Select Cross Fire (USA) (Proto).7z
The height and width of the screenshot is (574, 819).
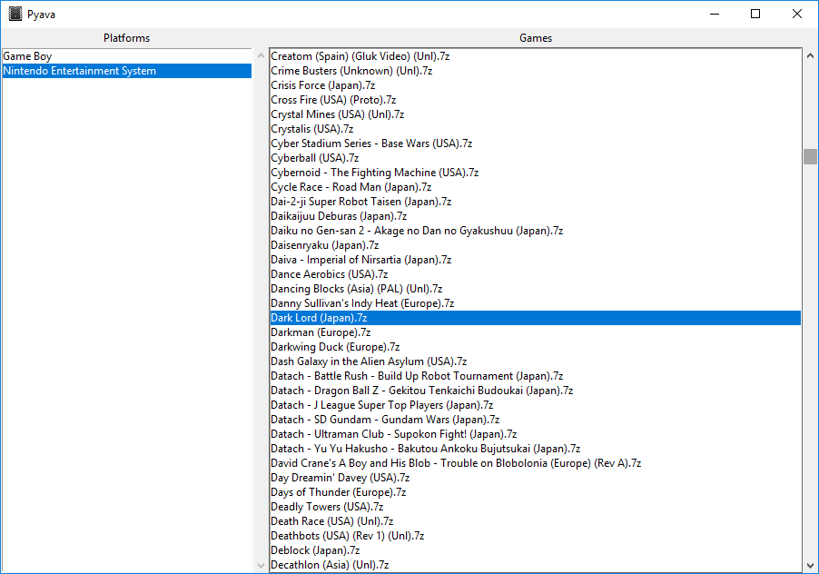[x=536, y=100]
